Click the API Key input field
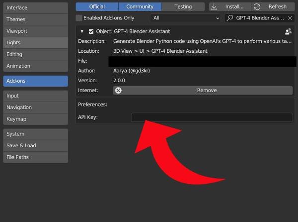The width and height of the screenshot is (298, 222). (x=212, y=117)
